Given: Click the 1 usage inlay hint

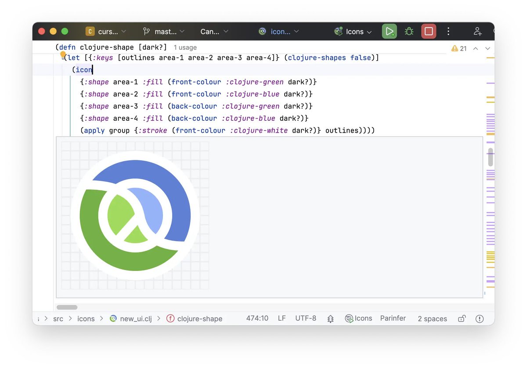Looking at the screenshot, I should 185,47.
